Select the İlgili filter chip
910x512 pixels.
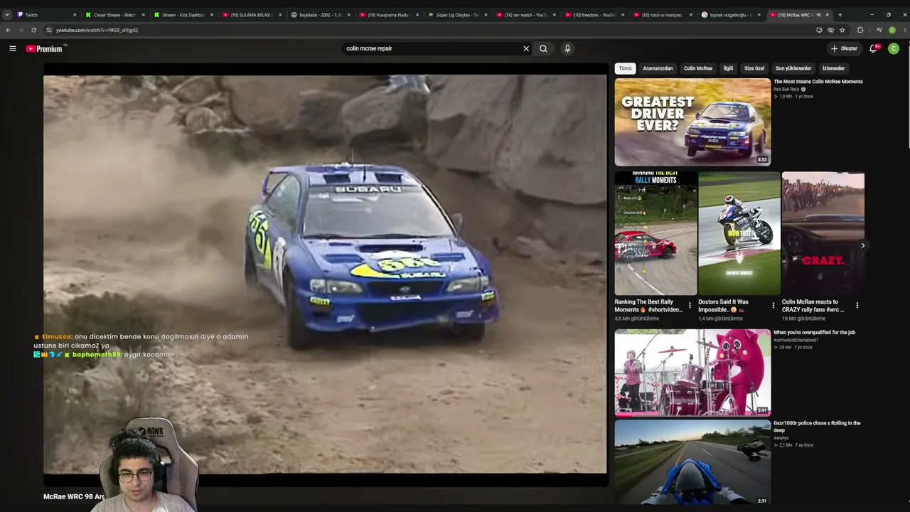coord(728,68)
